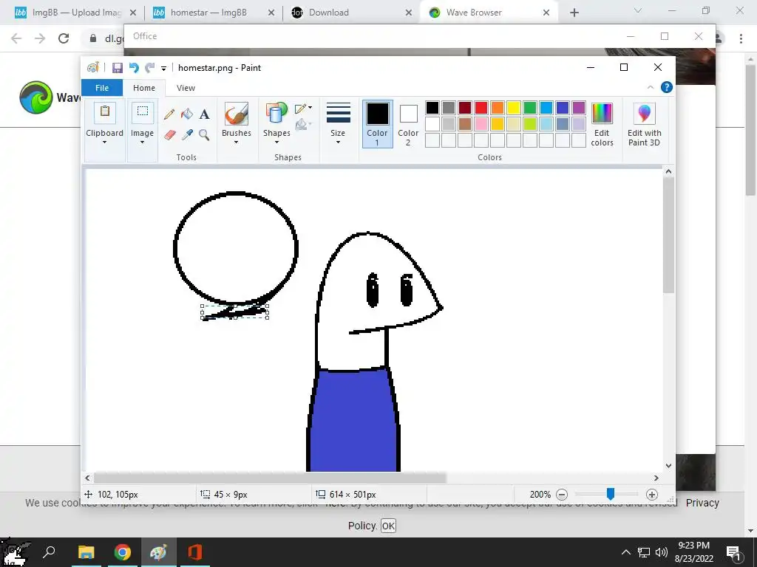
Task: Pick the green color swatch
Action: 530,108
